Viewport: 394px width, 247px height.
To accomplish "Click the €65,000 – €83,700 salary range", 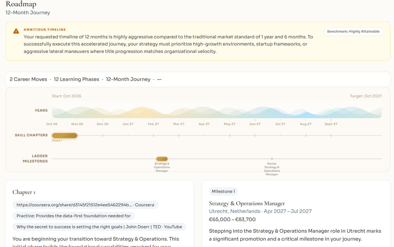I will click(232, 220).
